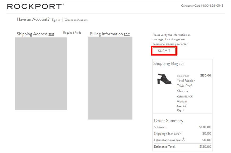The image size is (231, 153).
Task: Click the Width: M detail
Action: 182,102
